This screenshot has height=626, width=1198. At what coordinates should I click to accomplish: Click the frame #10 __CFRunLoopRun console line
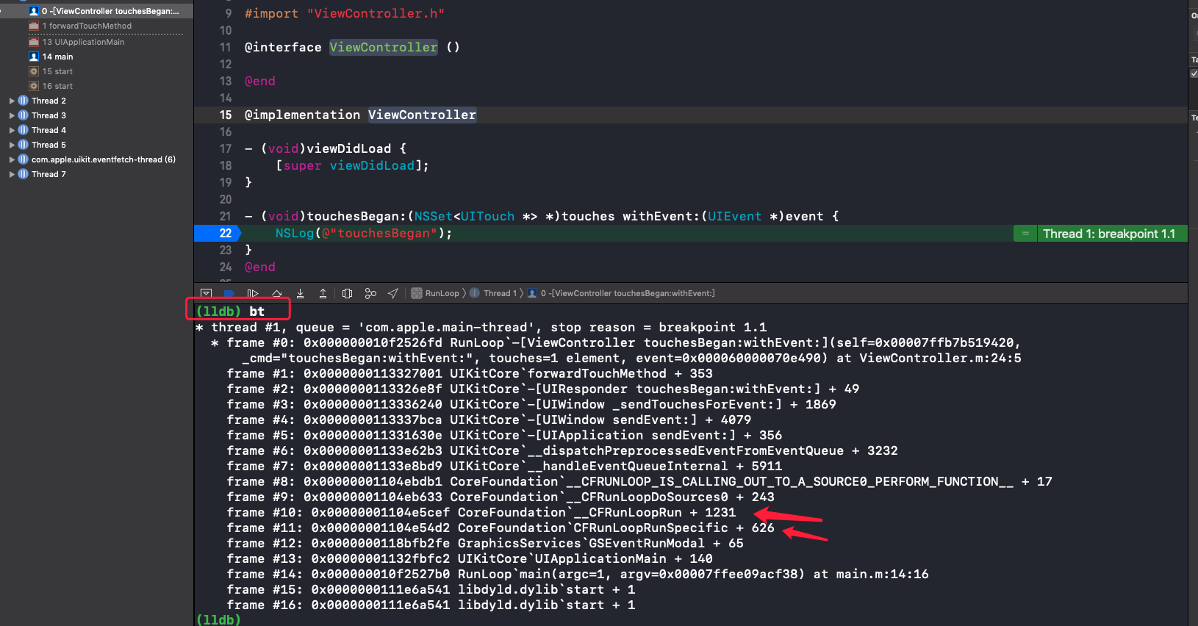pos(481,512)
